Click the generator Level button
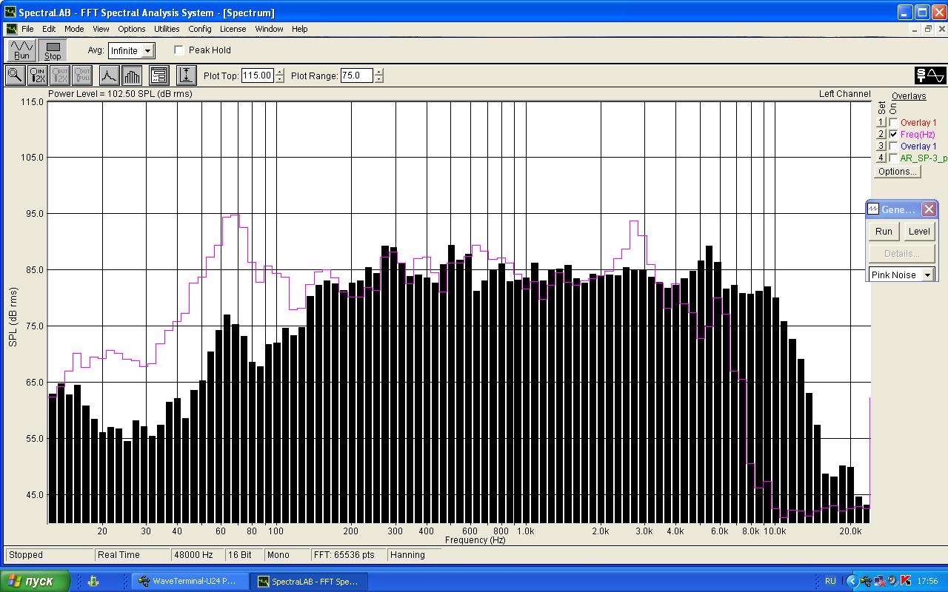 click(918, 231)
